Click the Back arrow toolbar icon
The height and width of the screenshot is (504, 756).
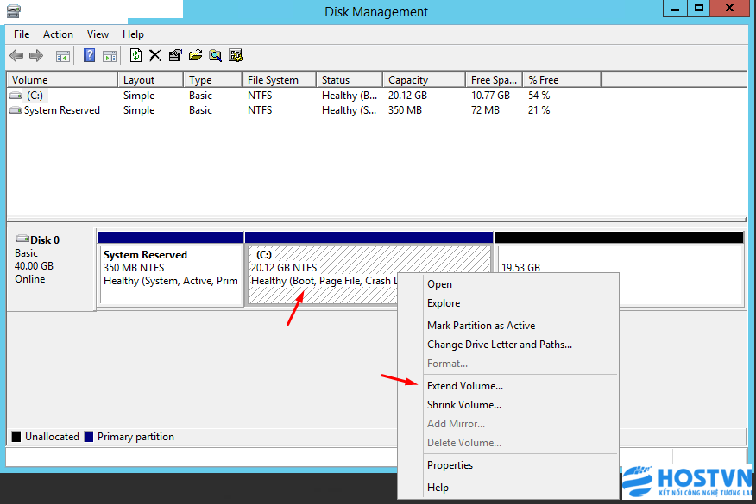(x=16, y=56)
